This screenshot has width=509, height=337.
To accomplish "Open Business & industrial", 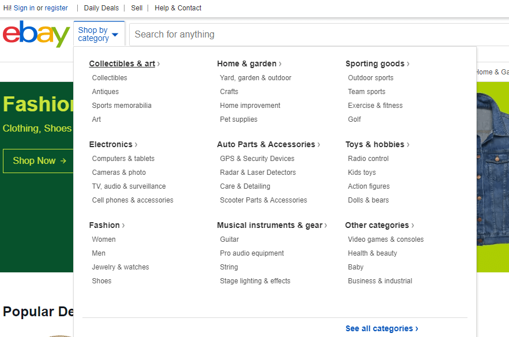I will point(380,281).
